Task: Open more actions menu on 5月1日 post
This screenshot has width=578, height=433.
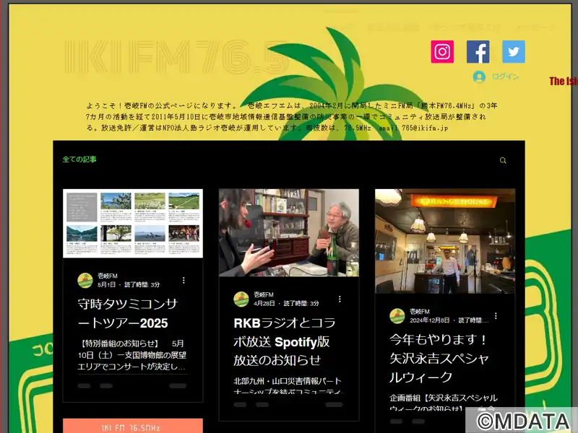Action: (184, 280)
